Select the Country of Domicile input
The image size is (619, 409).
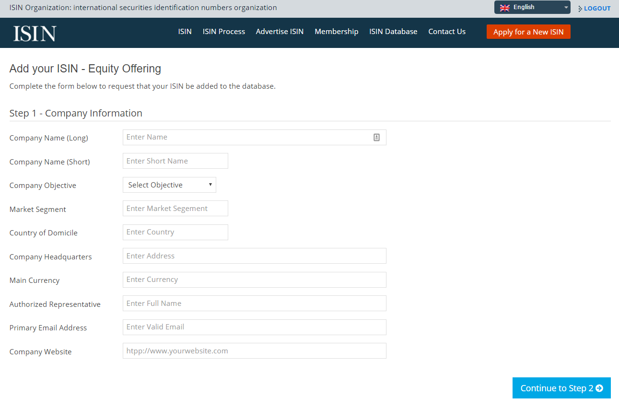click(x=175, y=232)
